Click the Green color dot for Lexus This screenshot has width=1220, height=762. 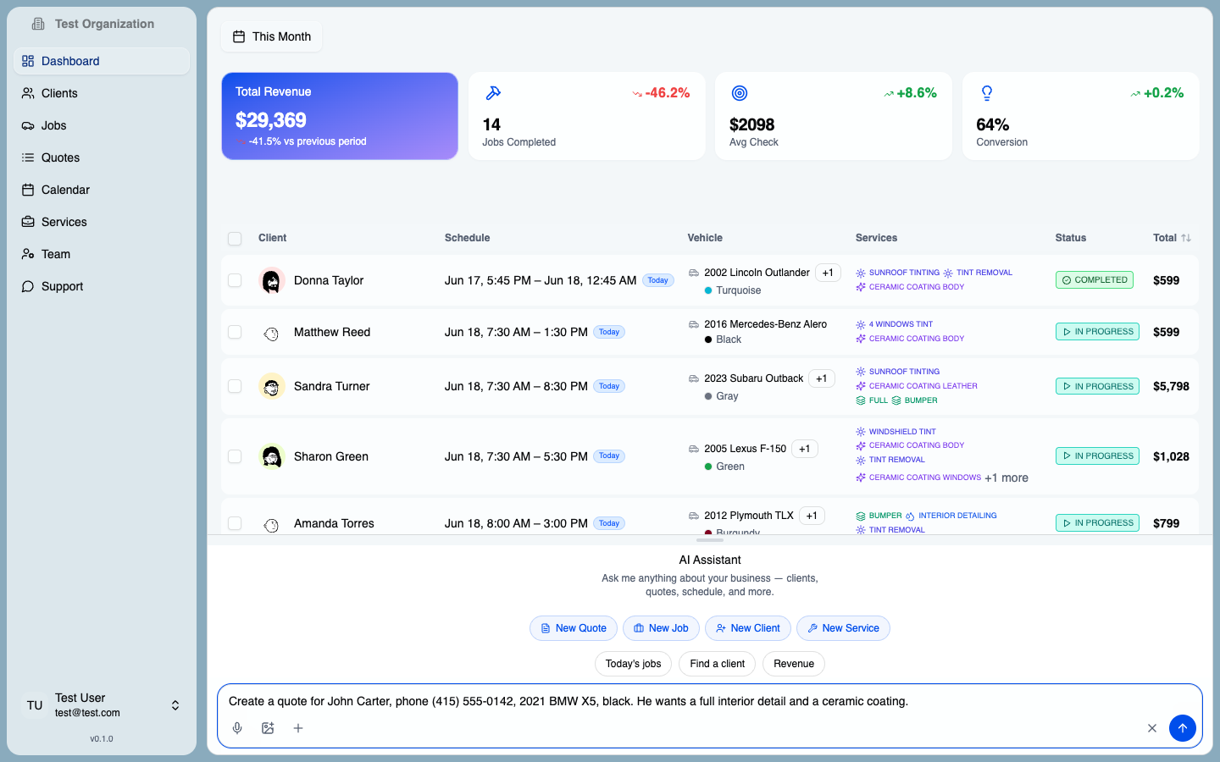coord(708,467)
